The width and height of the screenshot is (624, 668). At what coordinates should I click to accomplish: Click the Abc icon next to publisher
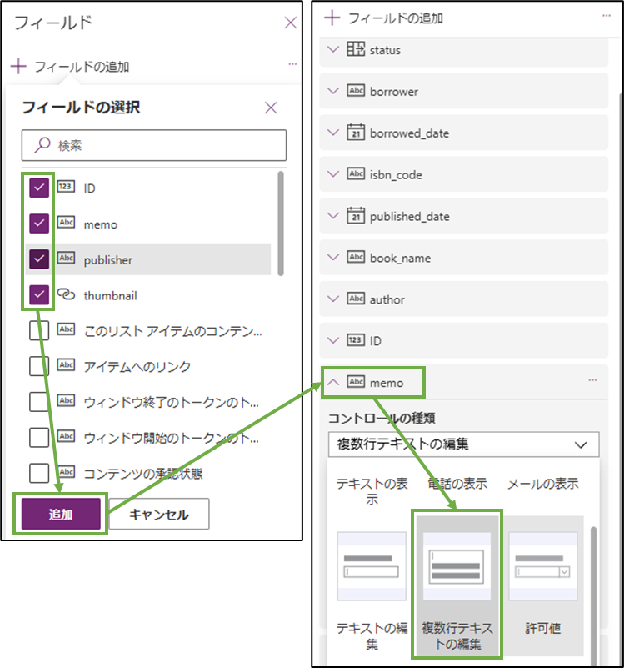(66, 259)
